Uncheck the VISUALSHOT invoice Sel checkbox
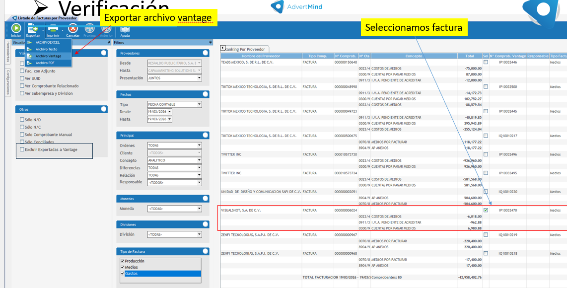The height and width of the screenshot is (288, 567). click(x=486, y=210)
